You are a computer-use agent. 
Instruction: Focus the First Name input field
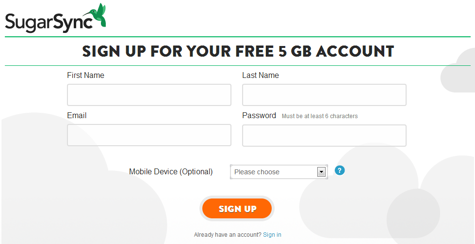point(149,95)
